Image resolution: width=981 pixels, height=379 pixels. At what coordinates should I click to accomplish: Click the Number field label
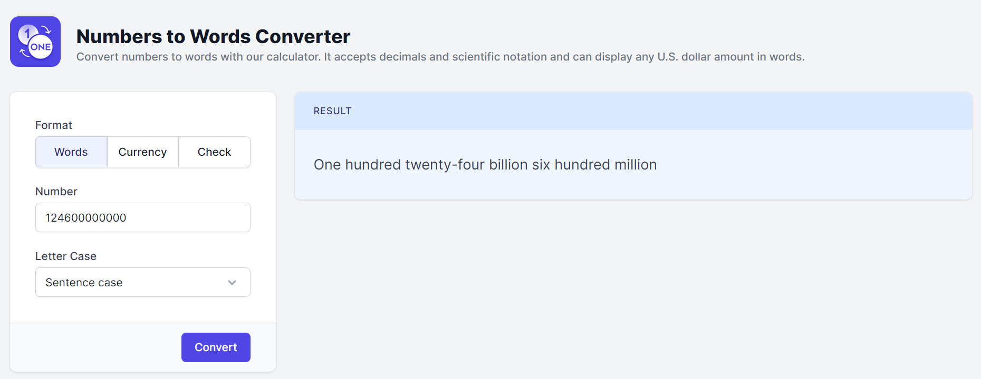click(56, 192)
